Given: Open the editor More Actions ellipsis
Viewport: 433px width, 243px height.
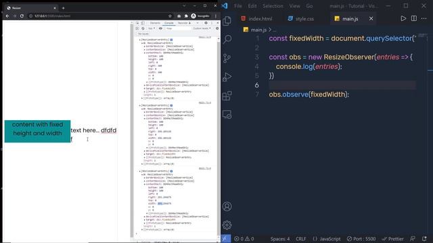Looking at the screenshot, I should [x=424, y=18].
